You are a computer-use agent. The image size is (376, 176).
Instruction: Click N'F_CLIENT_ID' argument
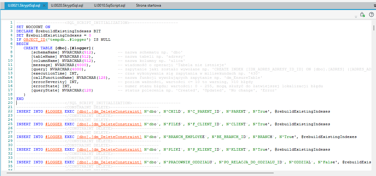point(205,124)
